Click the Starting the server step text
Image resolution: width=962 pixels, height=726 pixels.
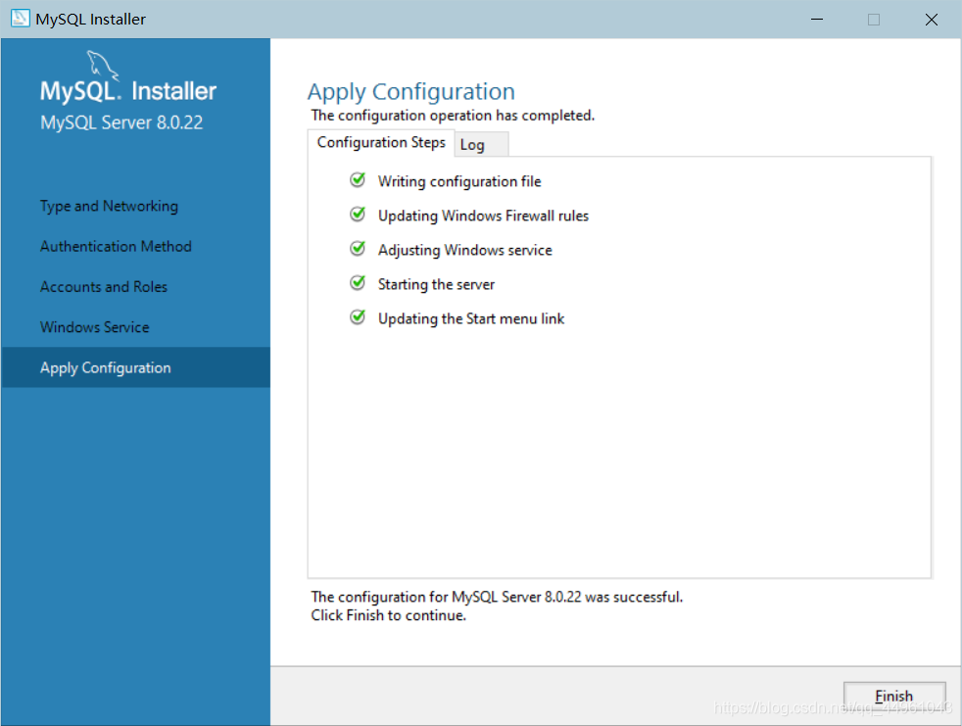(437, 284)
